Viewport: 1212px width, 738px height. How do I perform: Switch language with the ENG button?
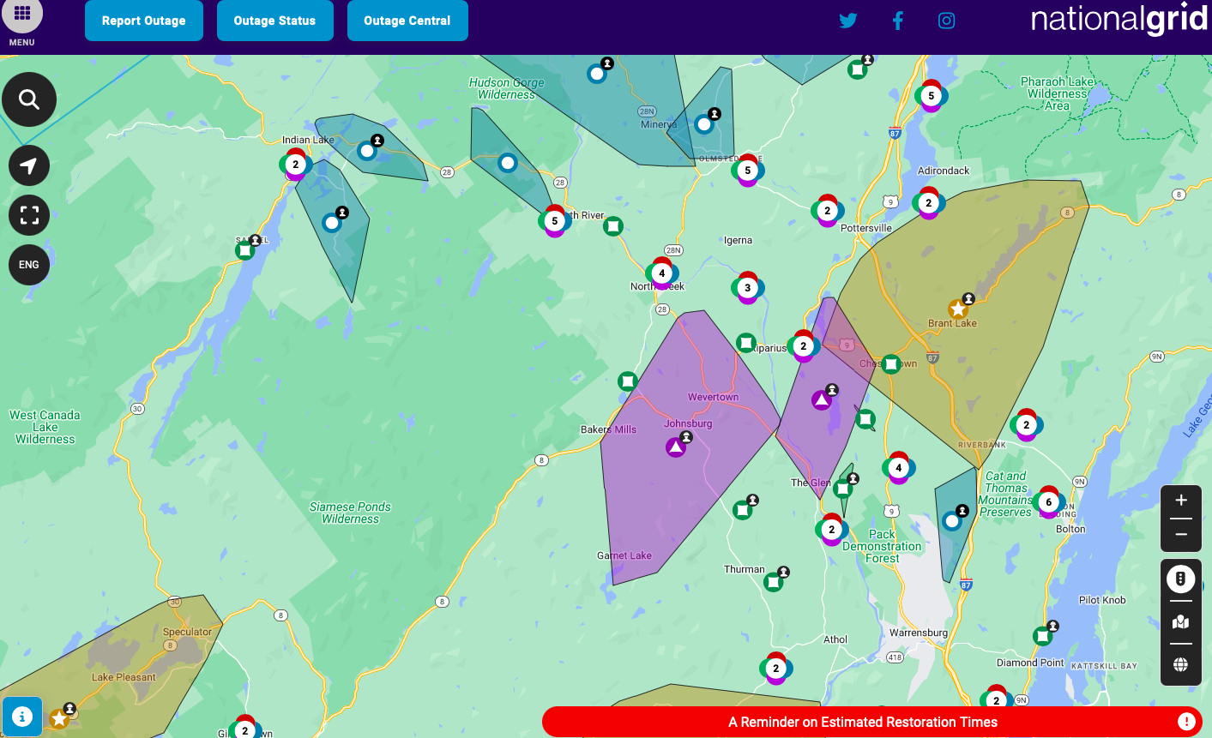(29, 265)
